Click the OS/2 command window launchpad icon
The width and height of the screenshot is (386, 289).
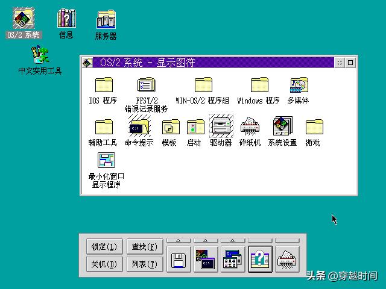click(206, 259)
